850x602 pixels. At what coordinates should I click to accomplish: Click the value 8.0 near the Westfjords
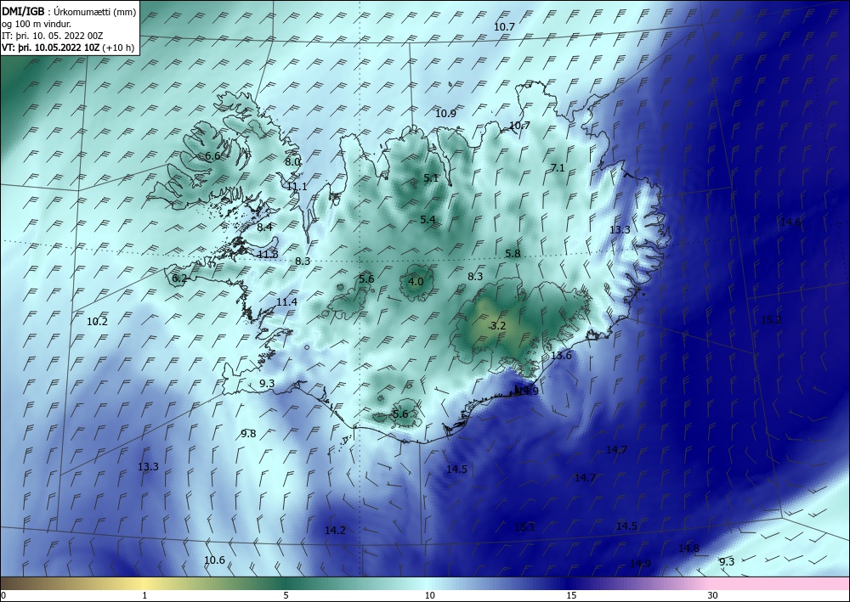292,161
